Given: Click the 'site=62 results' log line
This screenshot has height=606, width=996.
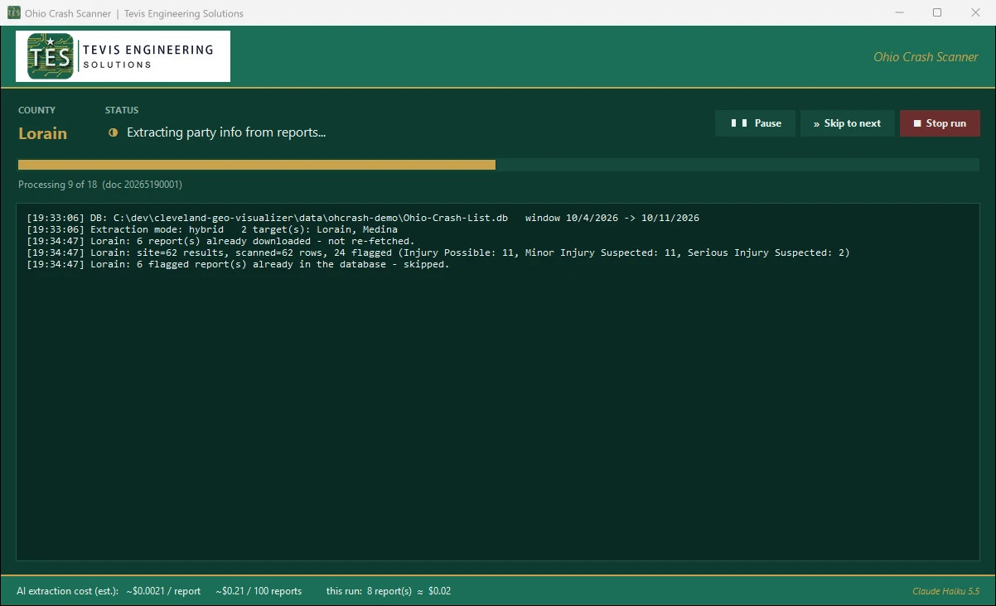Looking at the screenshot, I should 438,252.
